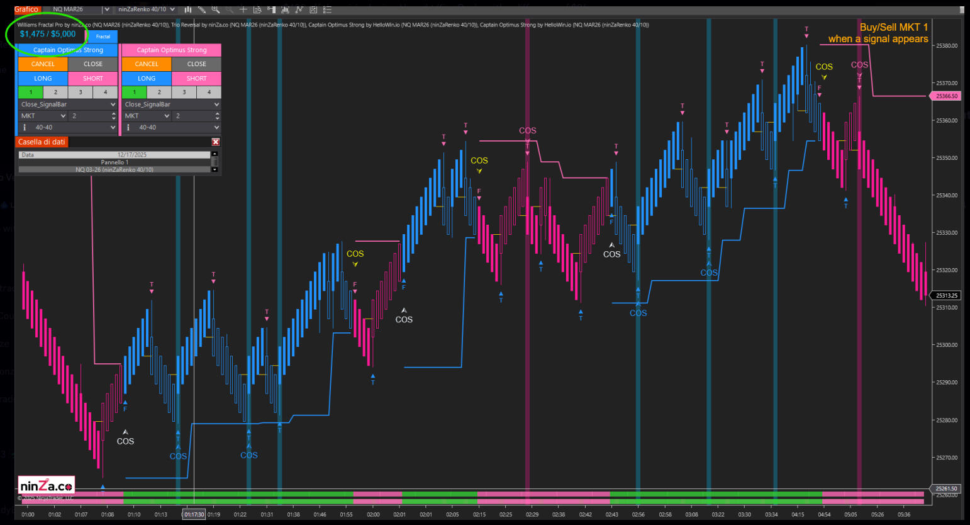The height and width of the screenshot is (525, 970).
Task: Select the drawing tools pencil icon
Action: point(202,9)
